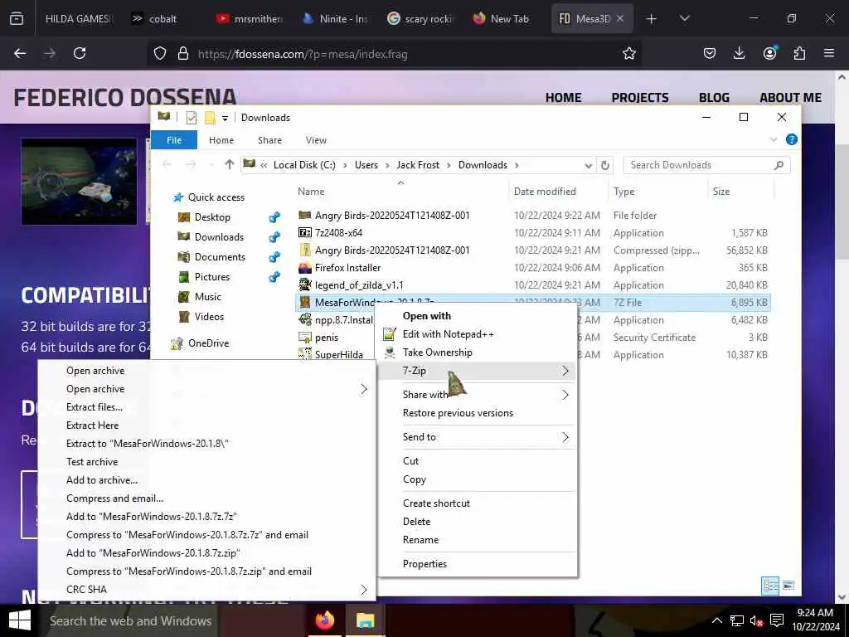Open PROJECTS link on website
849x637 pixels.
coord(640,98)
